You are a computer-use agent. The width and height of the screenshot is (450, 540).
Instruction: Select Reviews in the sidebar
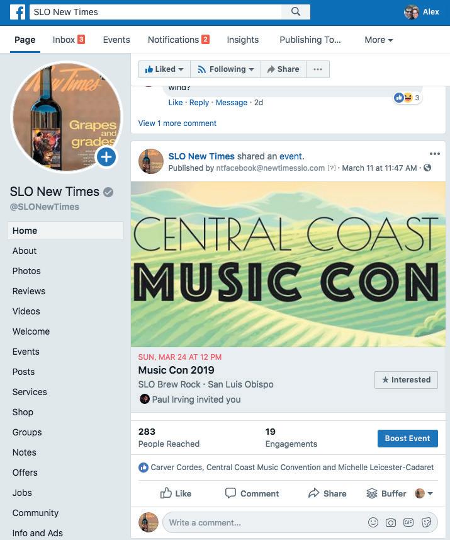pos(29,291)
